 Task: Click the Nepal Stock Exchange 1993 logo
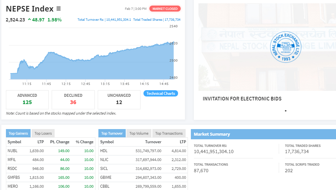coord(286,47)
